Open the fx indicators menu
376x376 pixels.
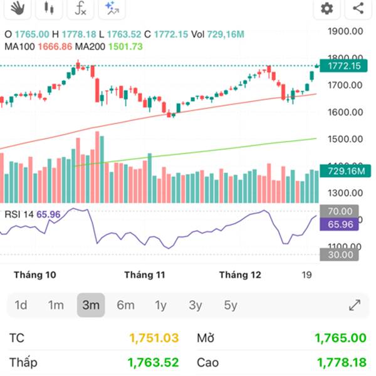click(x=80, y=8)
